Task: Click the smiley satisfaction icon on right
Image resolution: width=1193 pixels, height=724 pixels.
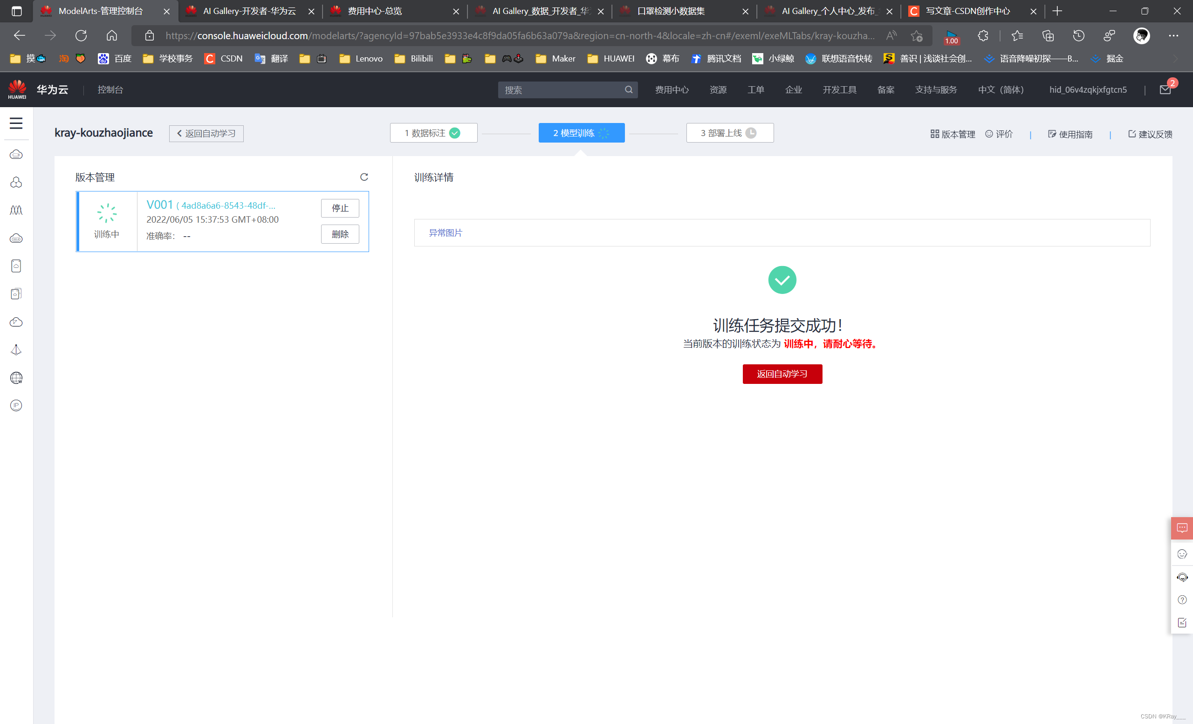Action: (1182, 554)
